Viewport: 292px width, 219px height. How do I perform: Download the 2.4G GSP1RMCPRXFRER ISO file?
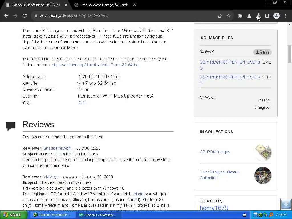tap(230, 65)
